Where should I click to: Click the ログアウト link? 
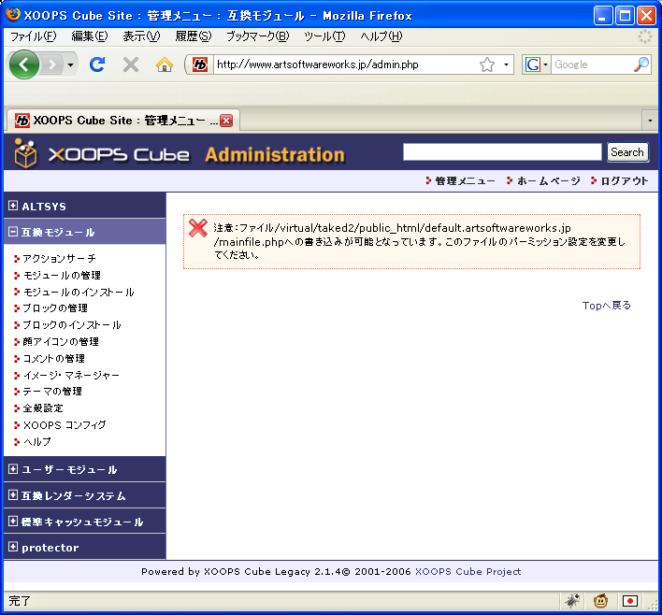(x=624, y=181)
